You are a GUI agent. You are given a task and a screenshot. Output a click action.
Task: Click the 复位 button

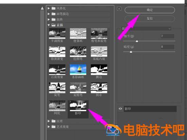click(150, 18)
